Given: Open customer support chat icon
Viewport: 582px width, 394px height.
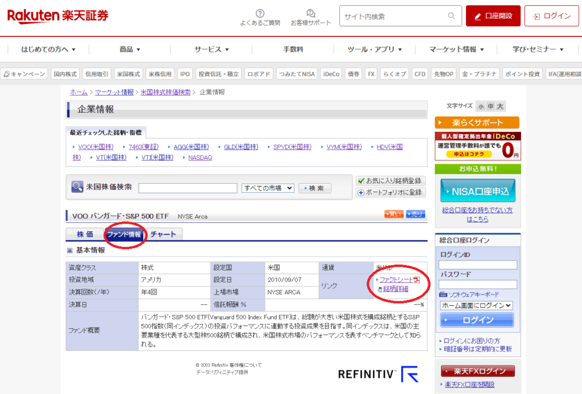Looking at the screenshot, I should tap(311, 14).
